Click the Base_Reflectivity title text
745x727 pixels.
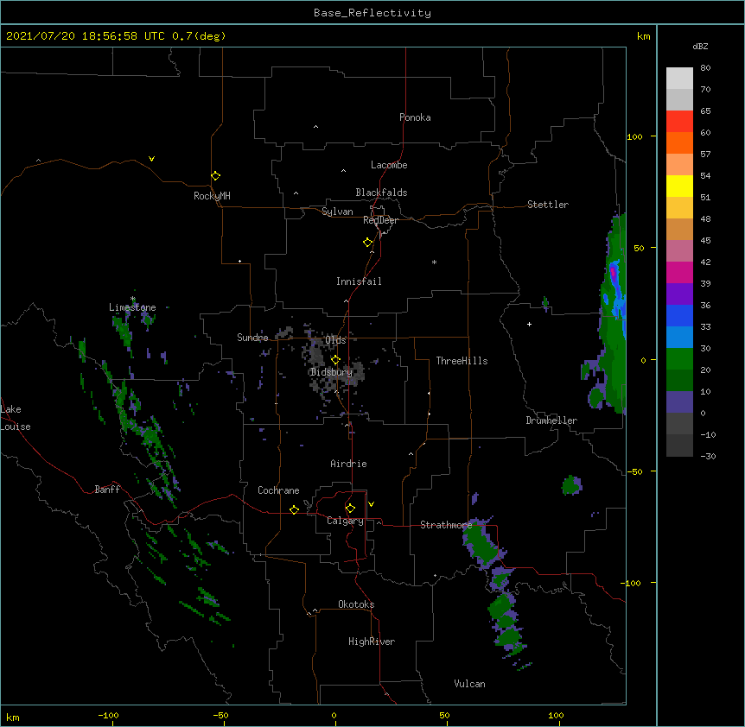tap(372, 13)
